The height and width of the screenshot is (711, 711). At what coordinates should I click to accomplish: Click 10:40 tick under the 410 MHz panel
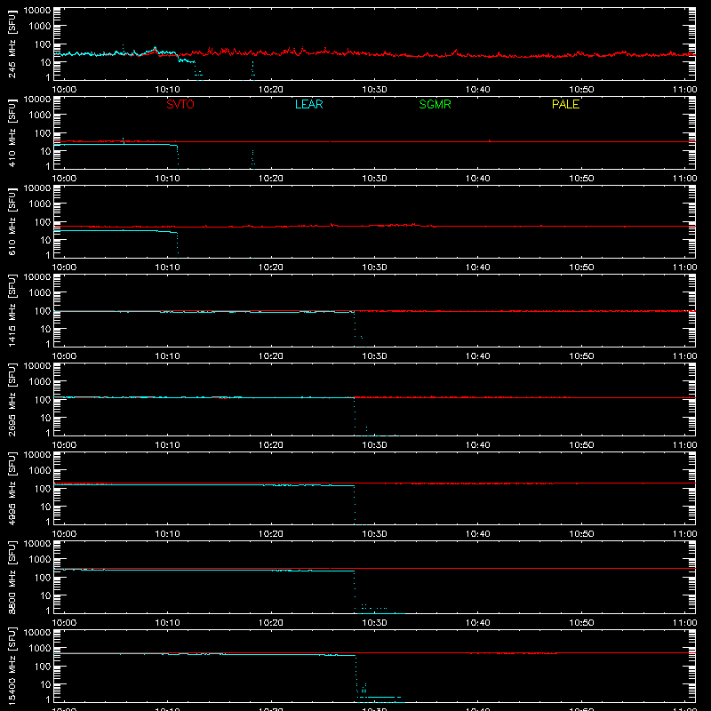click(x=478, y=179)
